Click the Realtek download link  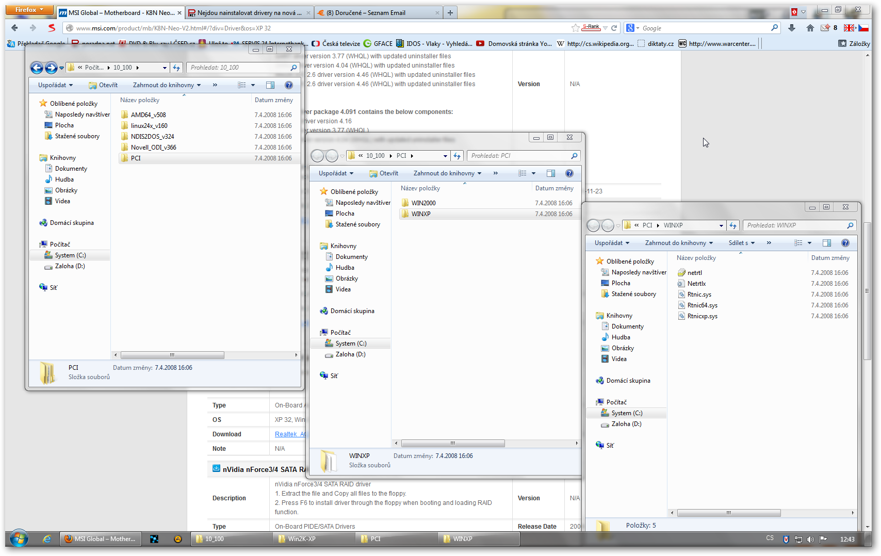(x=290, y=434)
